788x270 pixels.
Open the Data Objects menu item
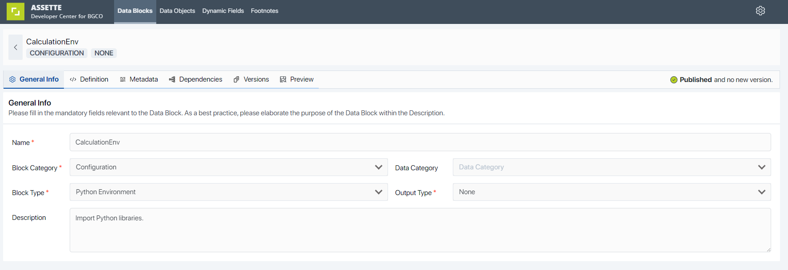coord(178,11)
